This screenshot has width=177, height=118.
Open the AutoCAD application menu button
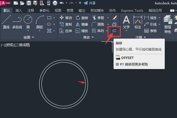point(6,3)
